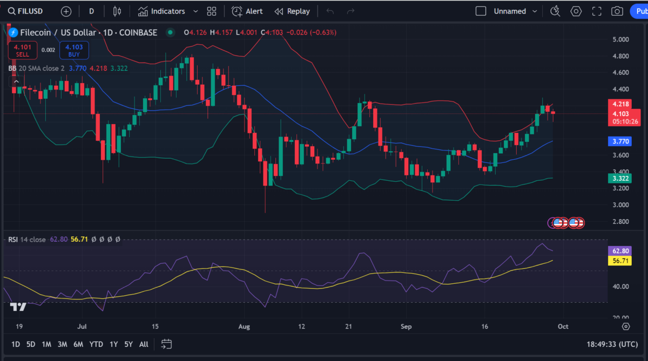Open the candlestick chart style selector
648x361 pixels.
point(117,11)
